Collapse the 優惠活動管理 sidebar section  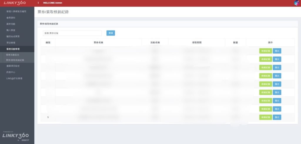[x=13, y=49]
